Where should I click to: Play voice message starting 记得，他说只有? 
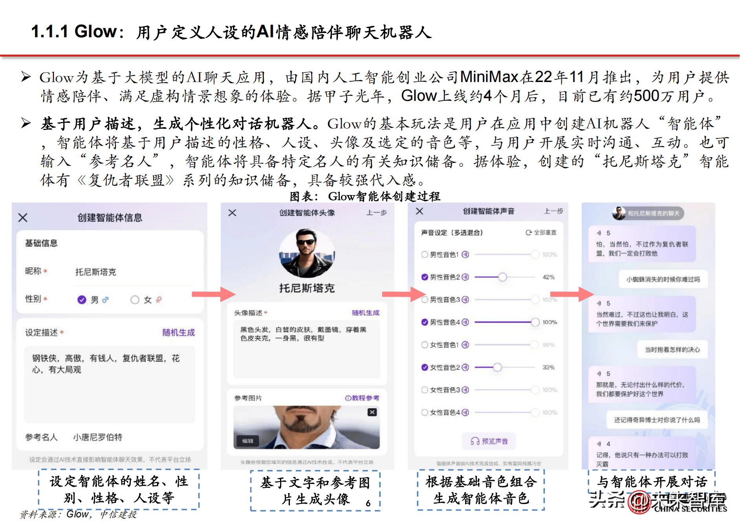[599, 444]
